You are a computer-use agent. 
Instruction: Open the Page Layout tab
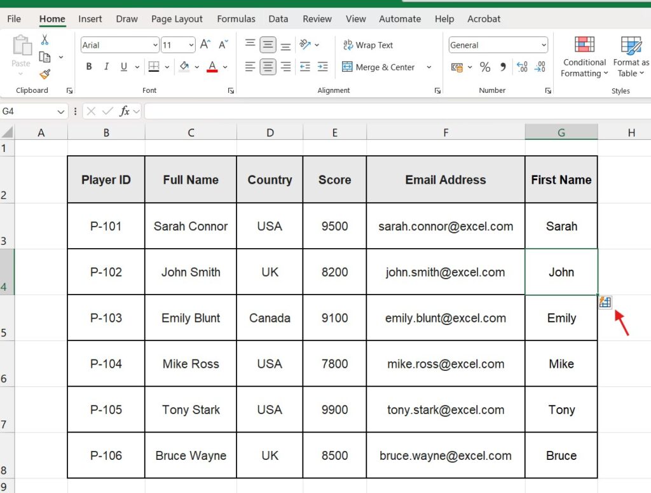(177, 19)
